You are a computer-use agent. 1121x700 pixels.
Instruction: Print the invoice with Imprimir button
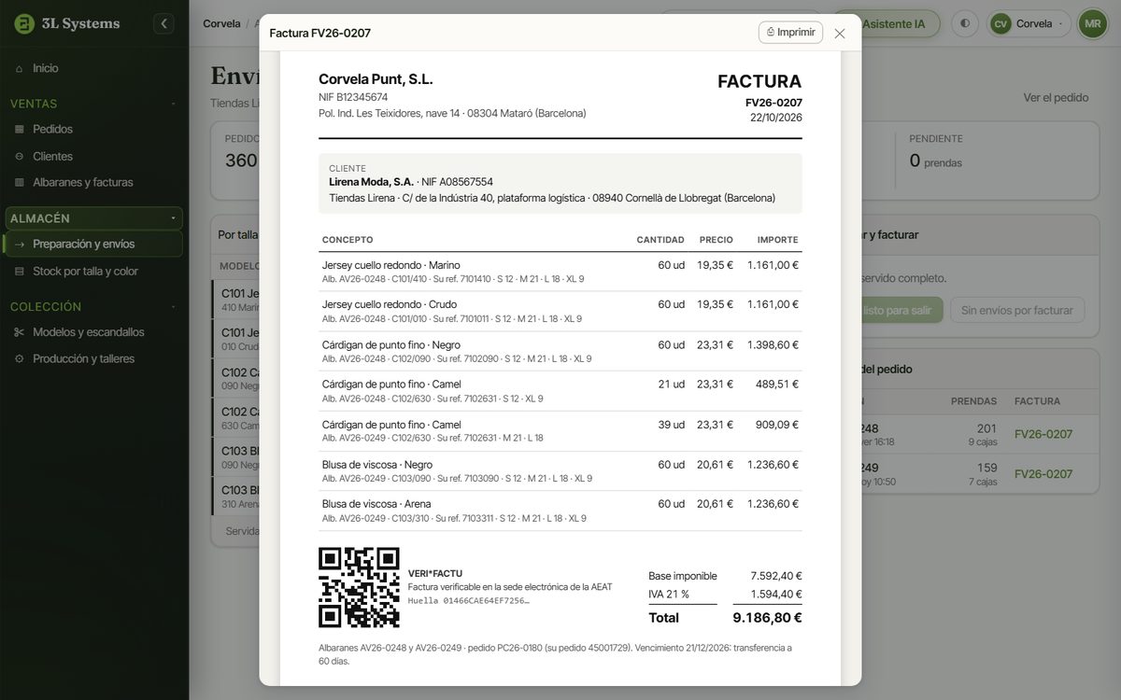[790, 32]
